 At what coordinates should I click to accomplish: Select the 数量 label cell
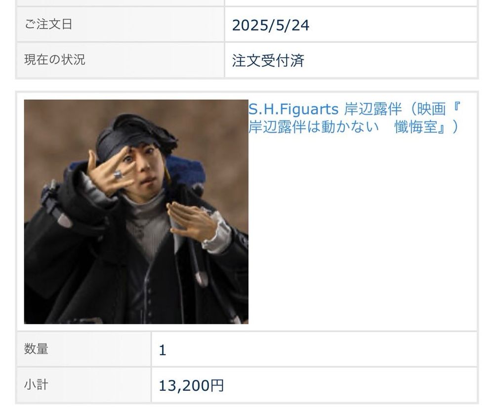84,349
